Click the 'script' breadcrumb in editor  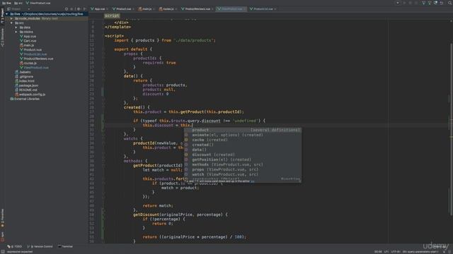112,16
